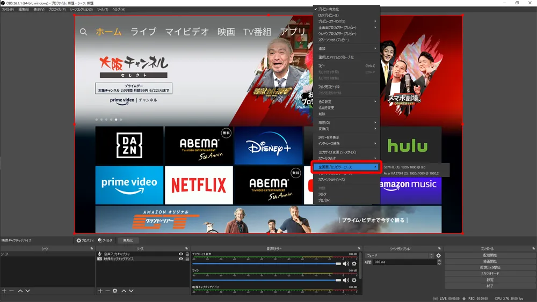The image size is (537, 302).
Task: Open 設定 settings button in Controls
Action: tap(490, 280)
